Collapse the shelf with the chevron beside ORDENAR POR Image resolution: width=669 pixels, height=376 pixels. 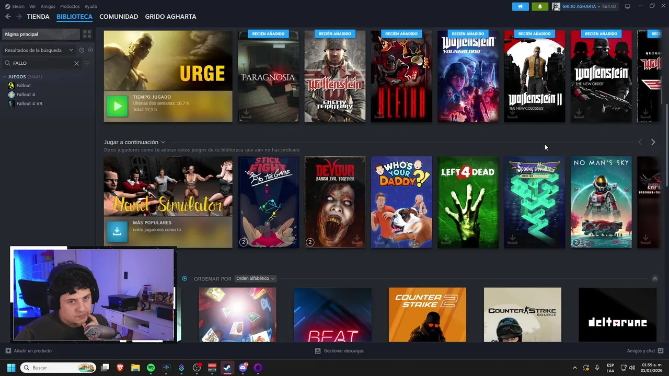click(655, 279)
